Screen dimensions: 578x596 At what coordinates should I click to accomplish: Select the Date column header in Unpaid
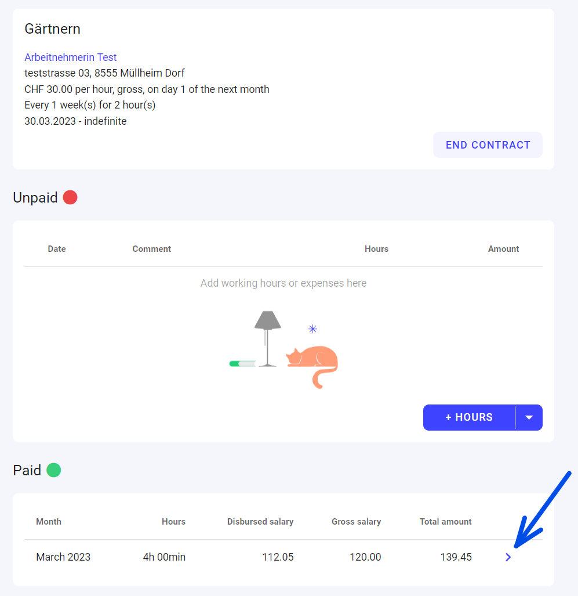point(57,249)
